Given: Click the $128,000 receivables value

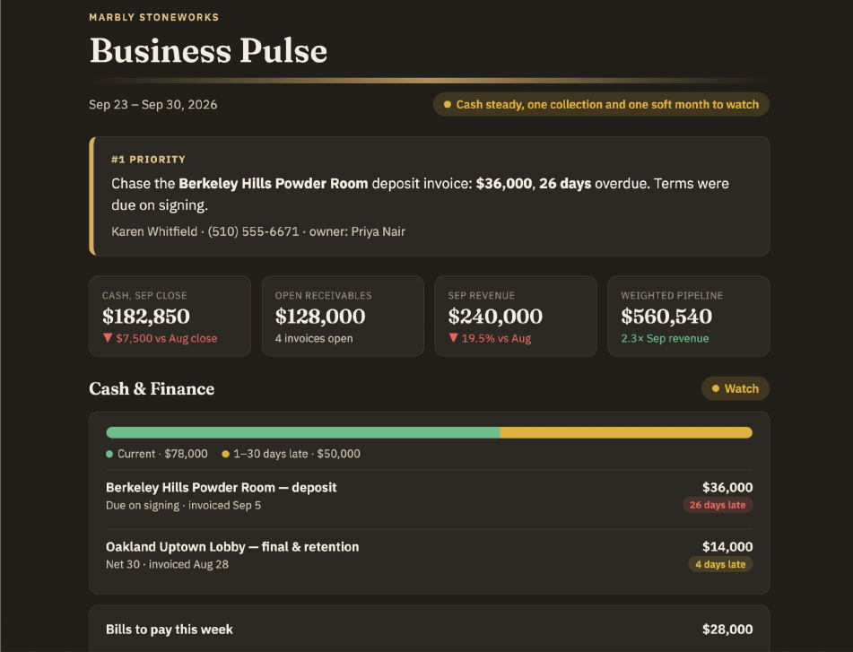Looking at the screenshot, I should point(320,317).
